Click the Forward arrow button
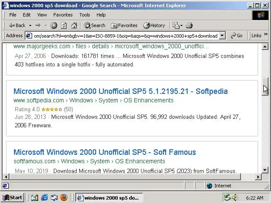This screenshot has height=203, width=271. click(38, 25)
